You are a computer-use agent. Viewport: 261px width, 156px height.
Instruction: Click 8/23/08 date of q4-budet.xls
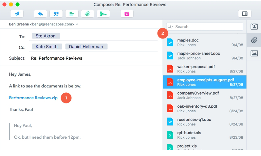(236, 137)
